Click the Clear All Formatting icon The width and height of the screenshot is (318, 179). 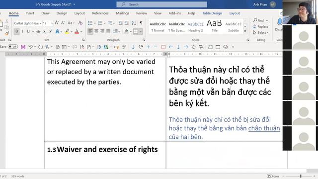(x=80, y=23)
